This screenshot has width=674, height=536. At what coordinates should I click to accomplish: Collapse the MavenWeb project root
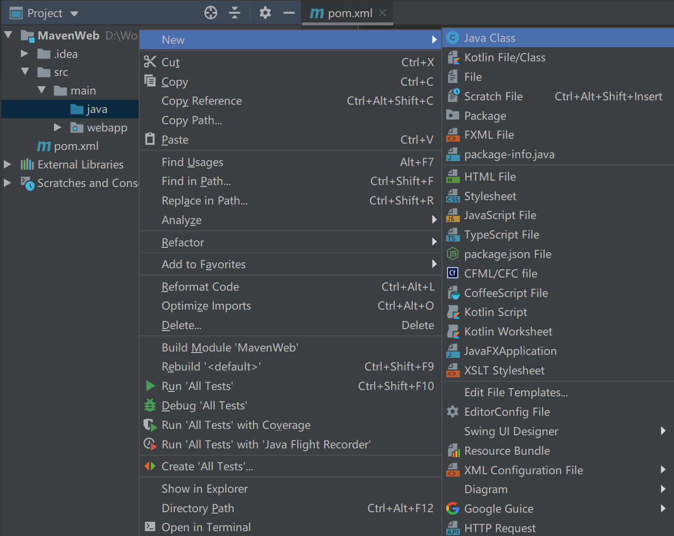[x=8, y=35]
